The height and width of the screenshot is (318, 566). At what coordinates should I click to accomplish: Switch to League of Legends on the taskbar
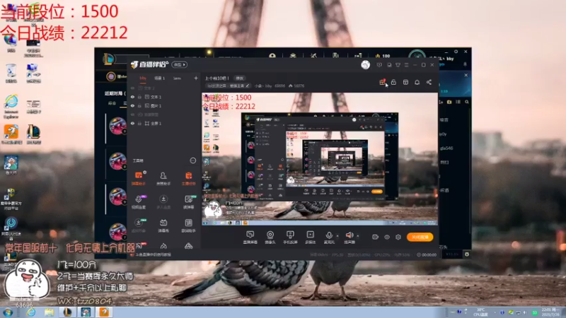tap(67, 312)
